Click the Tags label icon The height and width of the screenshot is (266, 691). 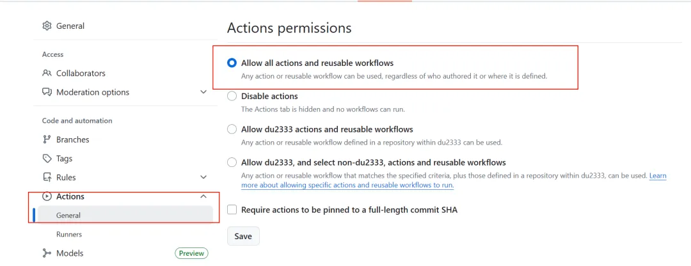(x=47, y=159)
